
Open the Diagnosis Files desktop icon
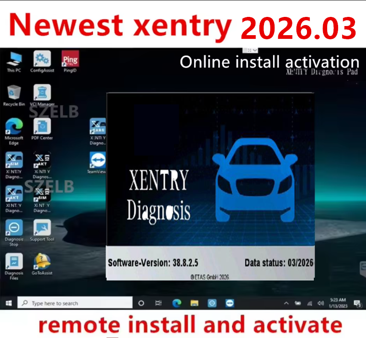tap(14, 267)
